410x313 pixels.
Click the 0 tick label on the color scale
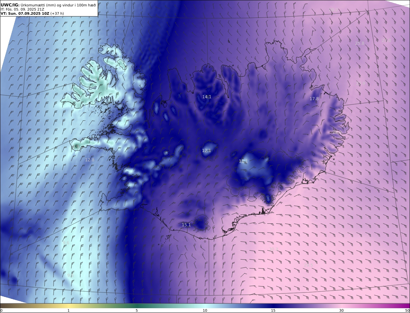(x=2, y=310)
